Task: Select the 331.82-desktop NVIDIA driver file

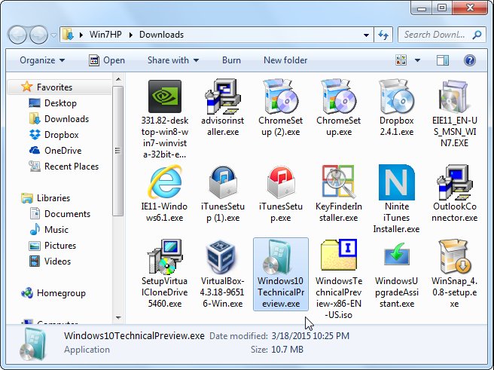Action: 164,118
